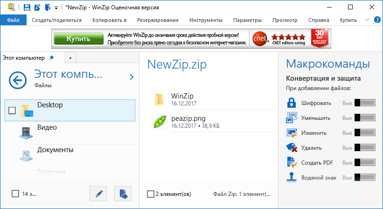Switch to the Просмотр tab
The height and width of the screenshot is (209, 383).
[285, 20]
